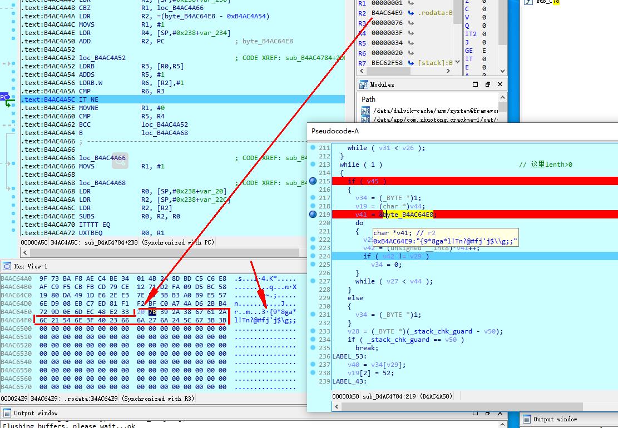Image resolution: width=618 pixels, height=428 pixels.
Task: Click the Modules panel title bar icon
Action: pos(363,84)
